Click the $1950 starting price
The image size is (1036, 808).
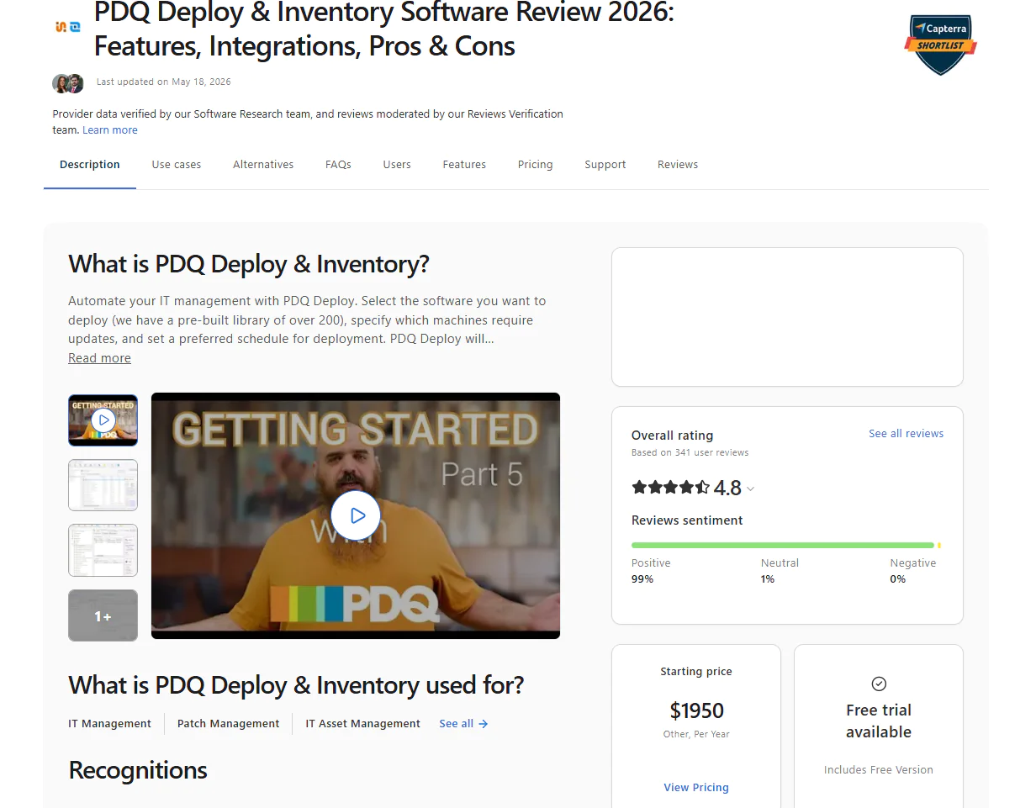[696, 711]
